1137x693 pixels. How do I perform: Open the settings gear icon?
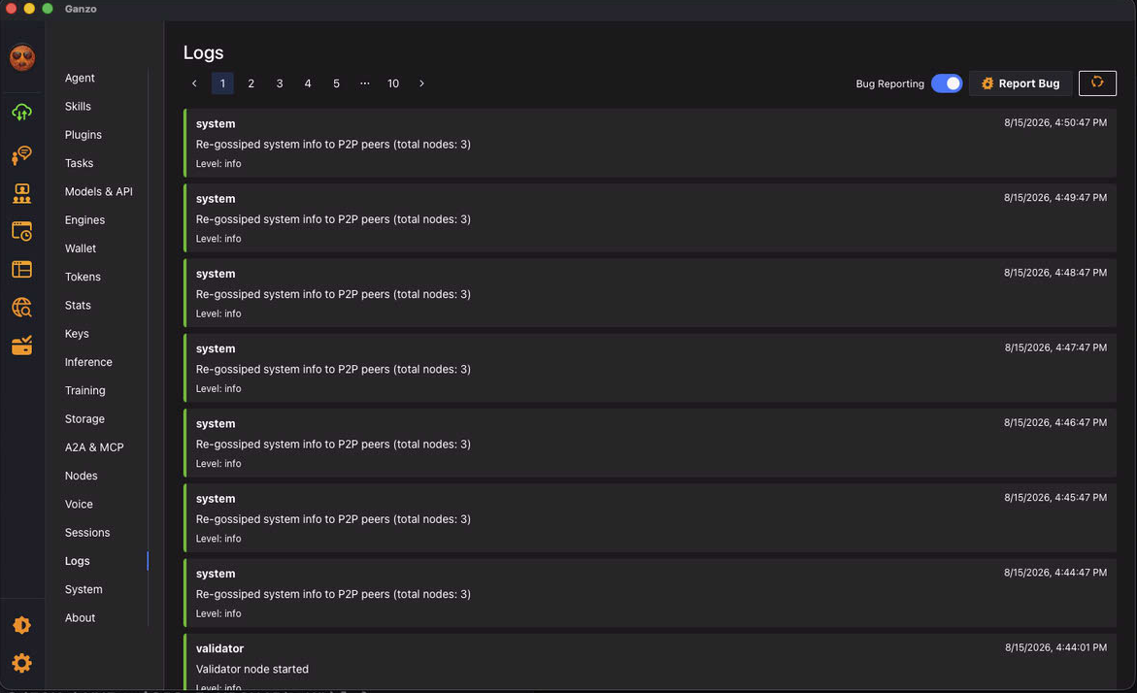tap(21, 663)
